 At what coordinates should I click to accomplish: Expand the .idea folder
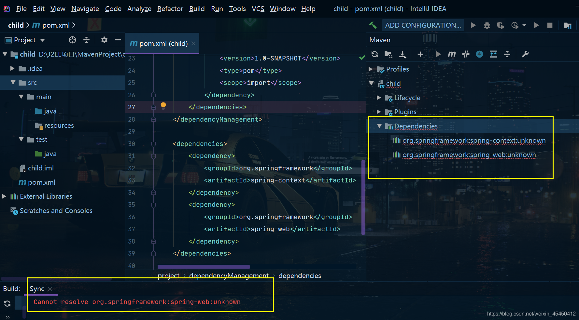pyautogui.click(x=12, y=68)
